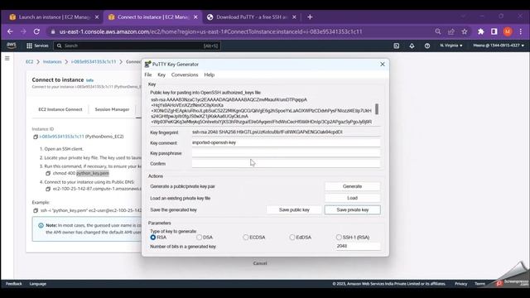Open the AWS notifications bell
This screenshot has width=530, height=298.
(x=412, y=46)
